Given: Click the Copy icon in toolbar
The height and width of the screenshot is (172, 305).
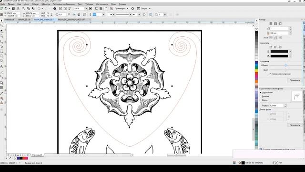Looking at the screenshot, I should pyautogui.click(x=29, y=9).
